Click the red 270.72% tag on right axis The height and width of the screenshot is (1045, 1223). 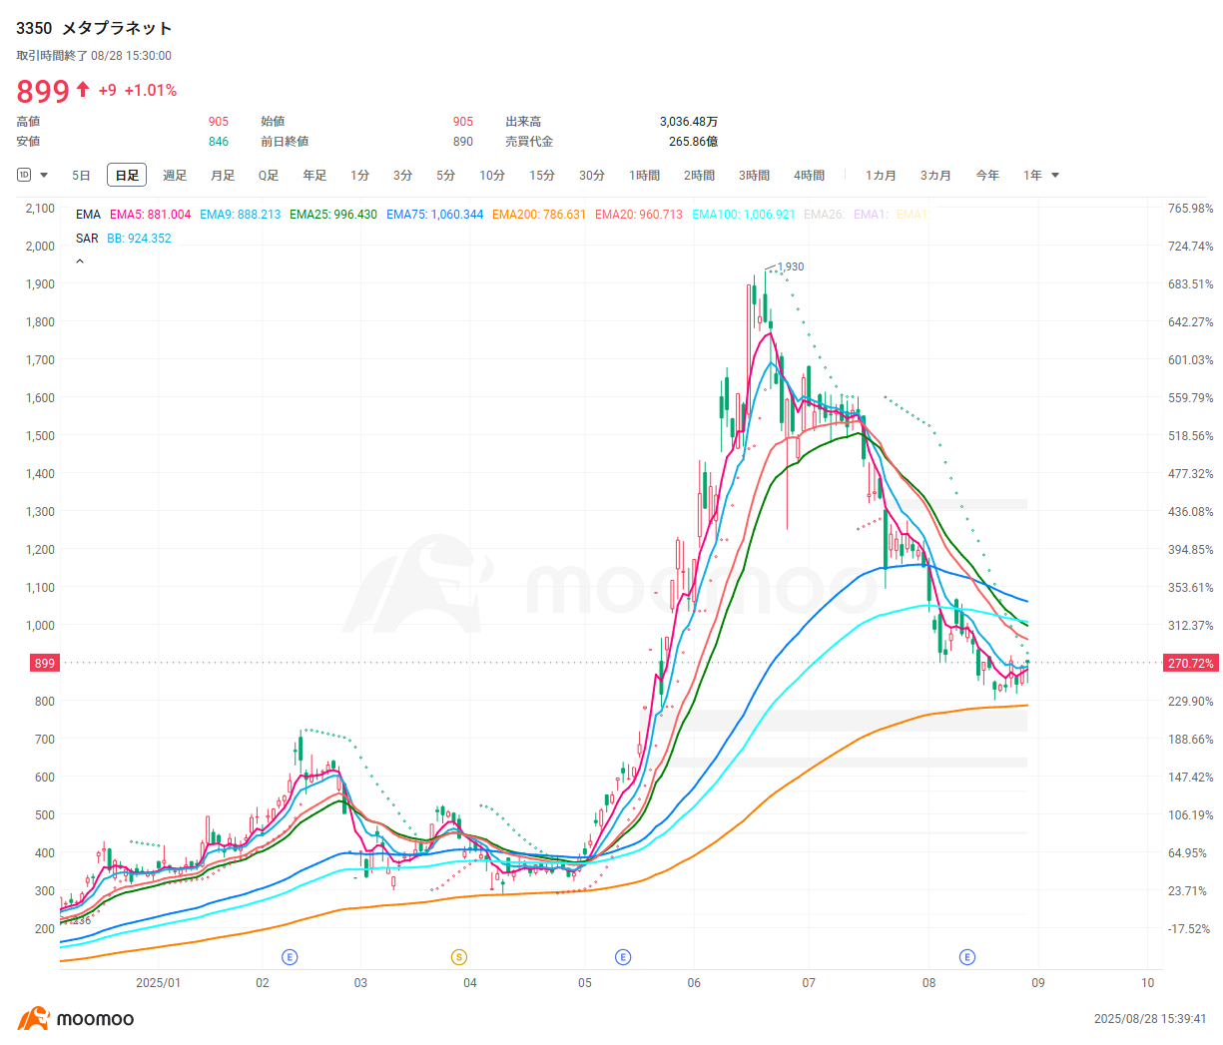pyautogui.click(x=1190, y=663)
